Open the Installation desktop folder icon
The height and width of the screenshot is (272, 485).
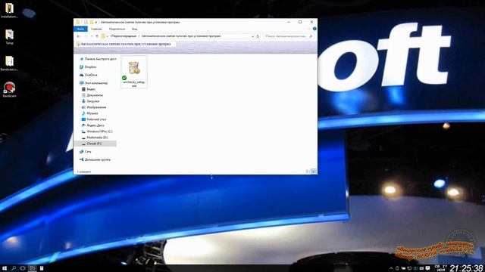click(9, 10)
